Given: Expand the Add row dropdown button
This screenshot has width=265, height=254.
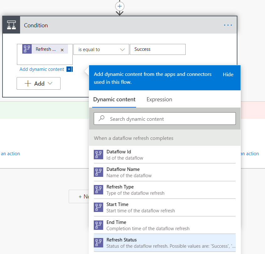Looking at the screenshot, I should click(x=39, y=83).
